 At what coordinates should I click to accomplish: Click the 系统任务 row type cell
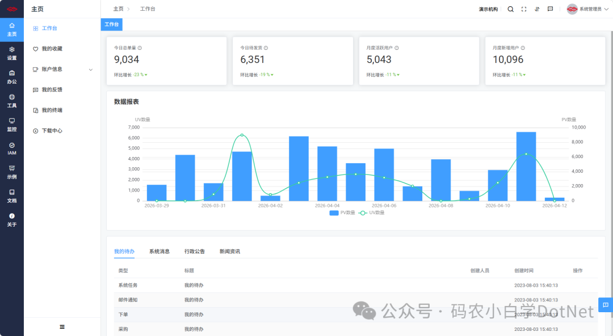128,285
